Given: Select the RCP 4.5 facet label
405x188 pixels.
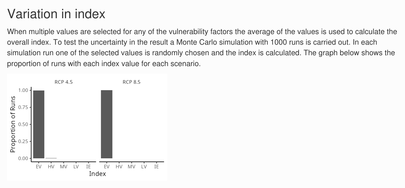Looking at the screenshot, I should pos(63,82).
